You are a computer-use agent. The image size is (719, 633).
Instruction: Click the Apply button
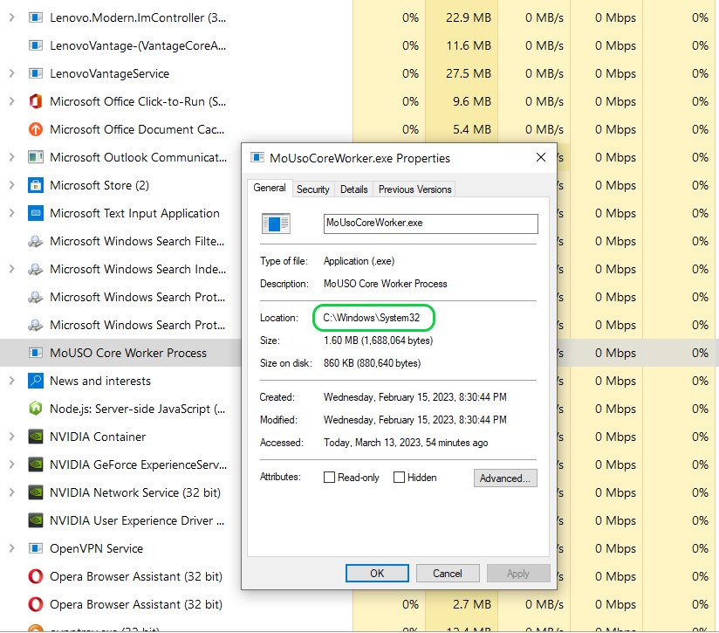point(518,574)
